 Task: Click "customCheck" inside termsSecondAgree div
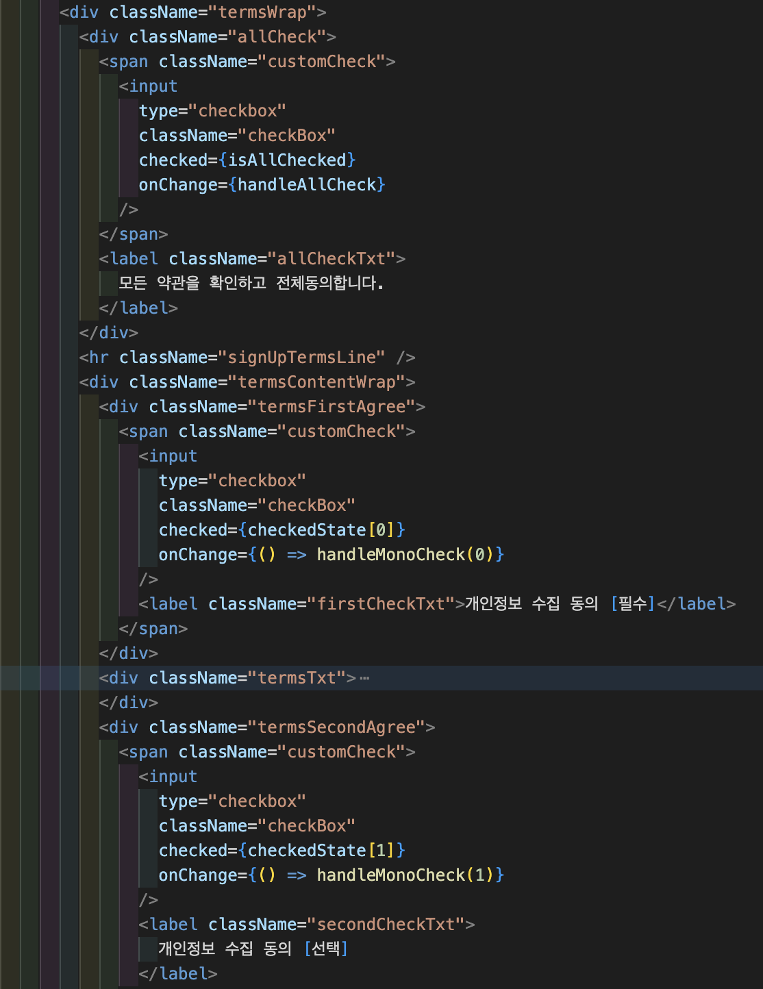coord(341,752)
